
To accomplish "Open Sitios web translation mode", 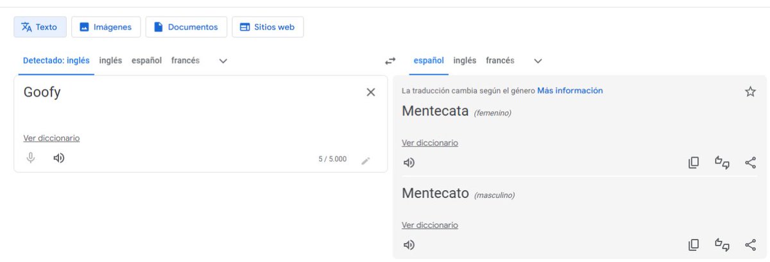I will [268, 27].
